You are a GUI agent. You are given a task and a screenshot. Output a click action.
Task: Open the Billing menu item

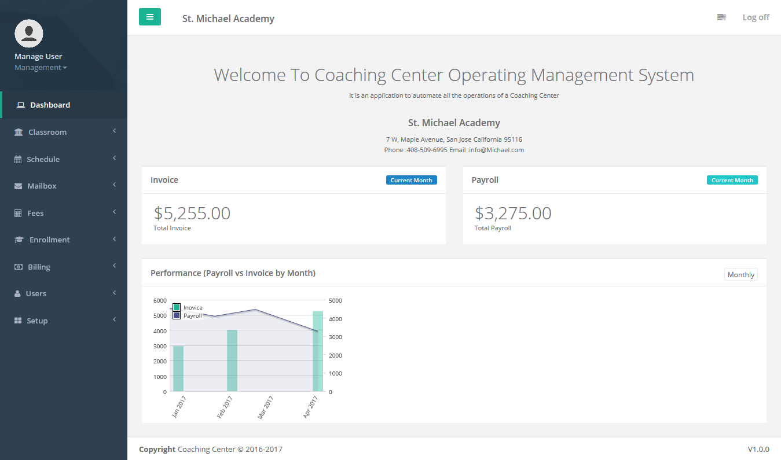tap(39, 267)
